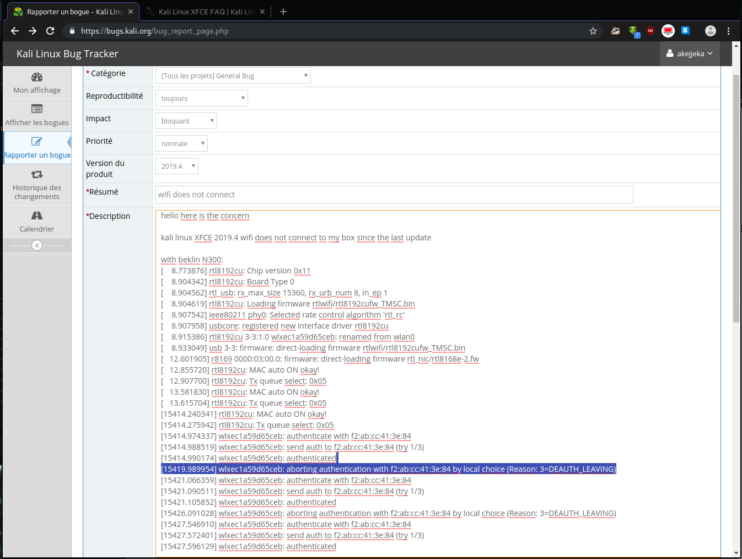Open the Calendrier sidebar item
Image resolution: width=742 pixels, height=559 pixels.
click(37, 222)
